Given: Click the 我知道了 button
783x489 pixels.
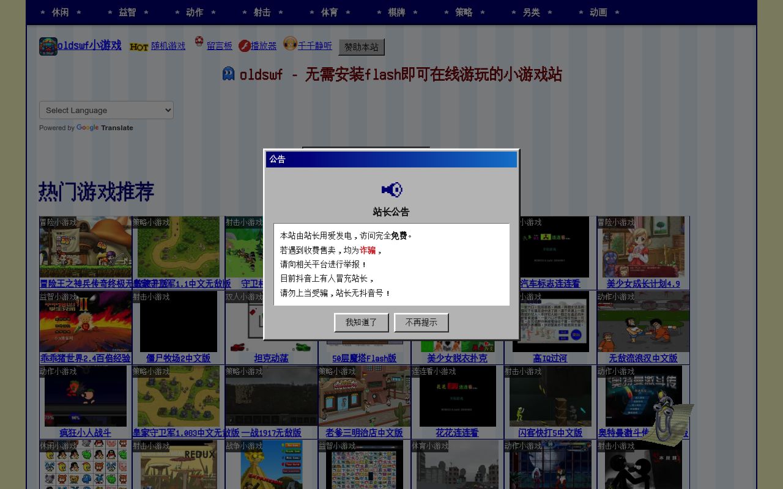Looking at the screenshot, I should [x=361, y=322].
